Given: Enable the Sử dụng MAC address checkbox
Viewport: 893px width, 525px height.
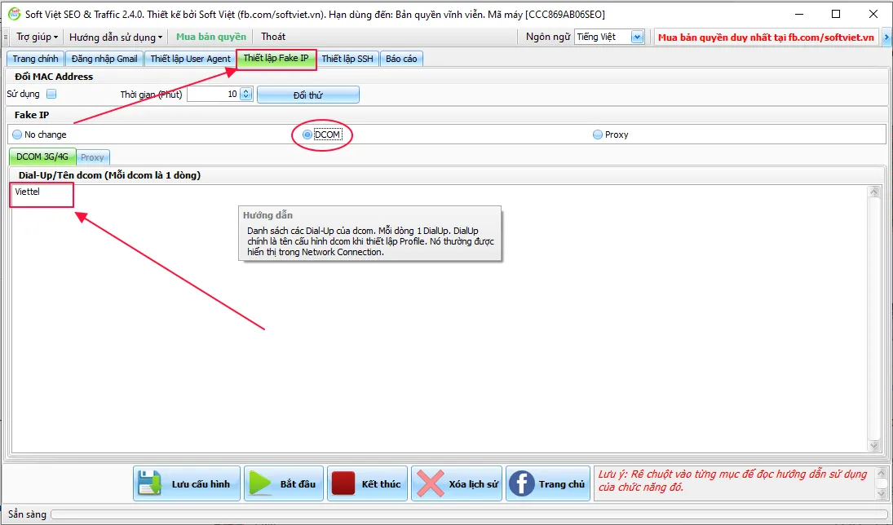Looking at the screenshot, I should [51, 94].
